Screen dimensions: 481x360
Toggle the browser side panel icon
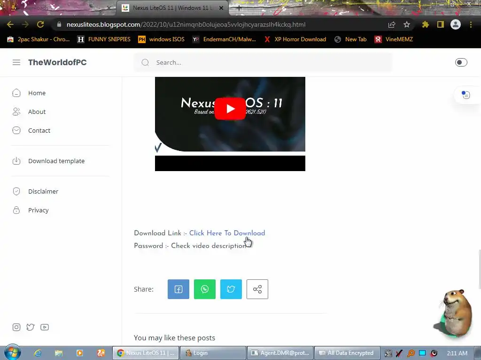tap(441, 24)
